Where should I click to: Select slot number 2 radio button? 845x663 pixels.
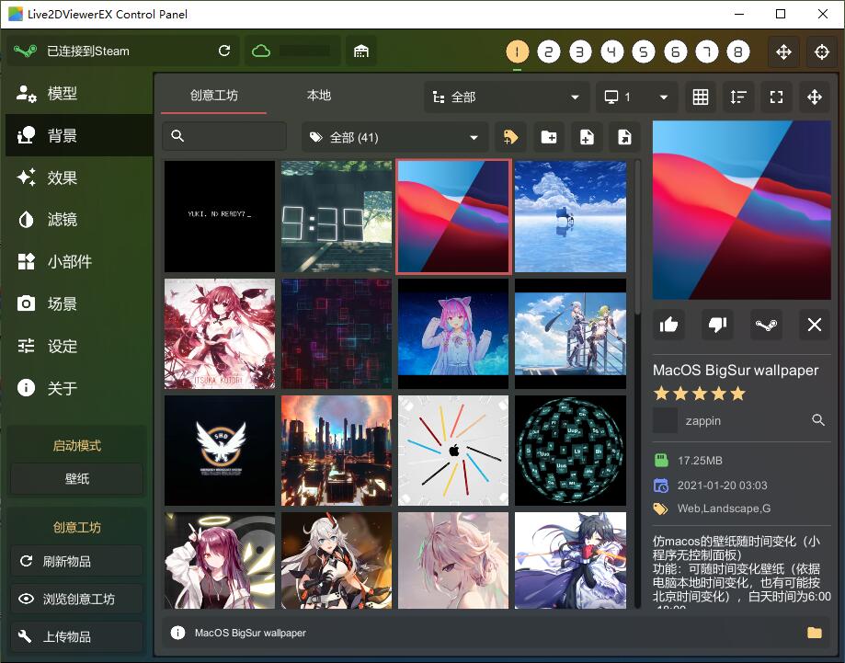pos(549,51)
